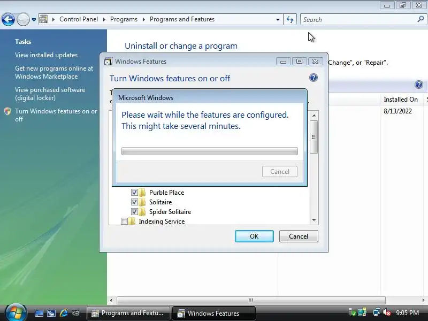Select Programs and Features breadcrumb
428x321 pixels.
click(182, 19)
